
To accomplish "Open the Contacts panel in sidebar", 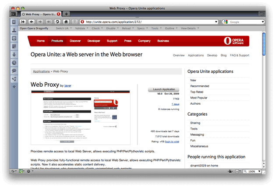I will (14, 30).
